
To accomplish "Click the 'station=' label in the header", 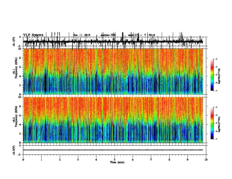I will (105, 35).
